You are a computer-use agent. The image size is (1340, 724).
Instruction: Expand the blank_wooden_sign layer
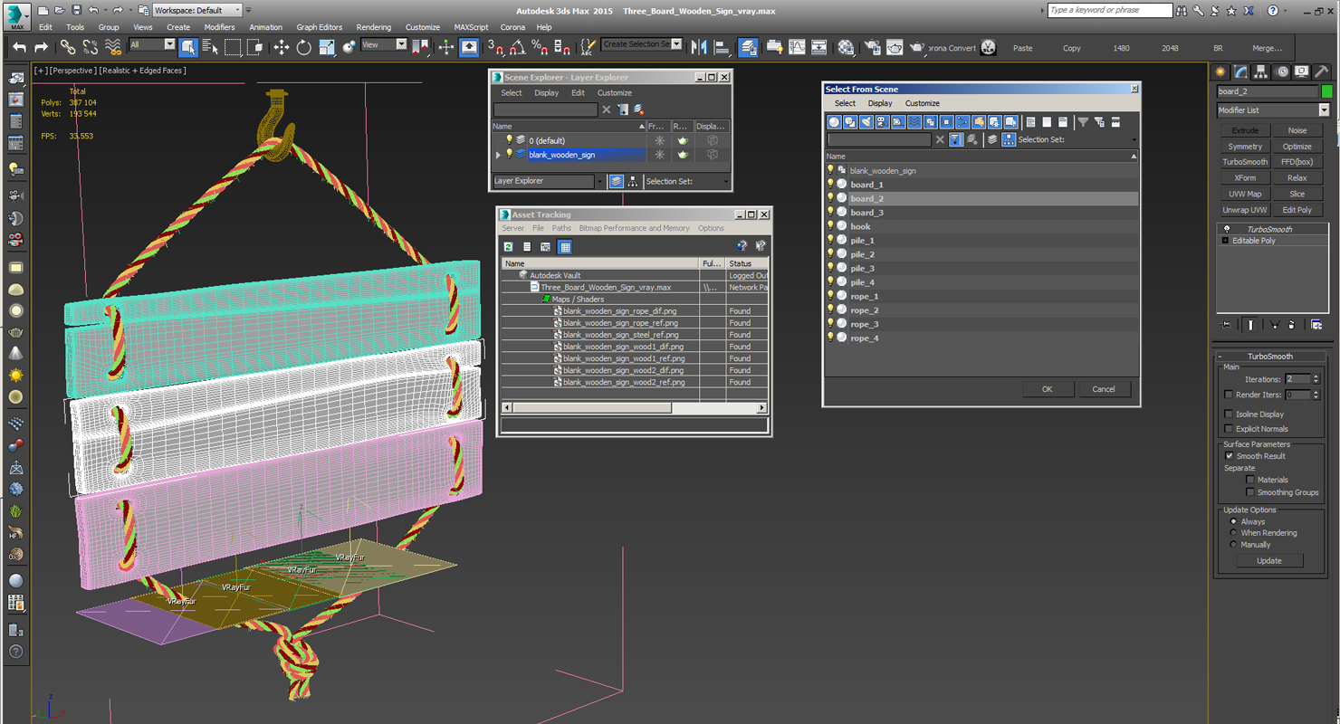tap(497, 155)
